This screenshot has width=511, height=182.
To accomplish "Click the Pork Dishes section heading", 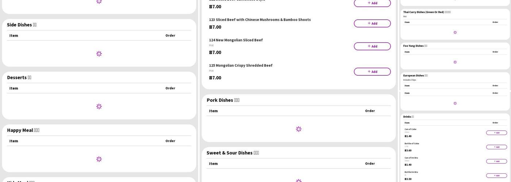I will (223, 100).
